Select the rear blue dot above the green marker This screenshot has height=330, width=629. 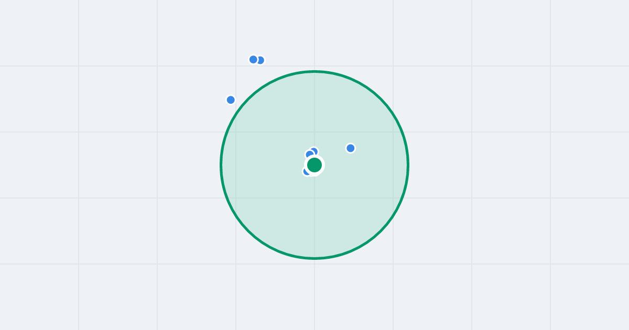click(315, 150)
